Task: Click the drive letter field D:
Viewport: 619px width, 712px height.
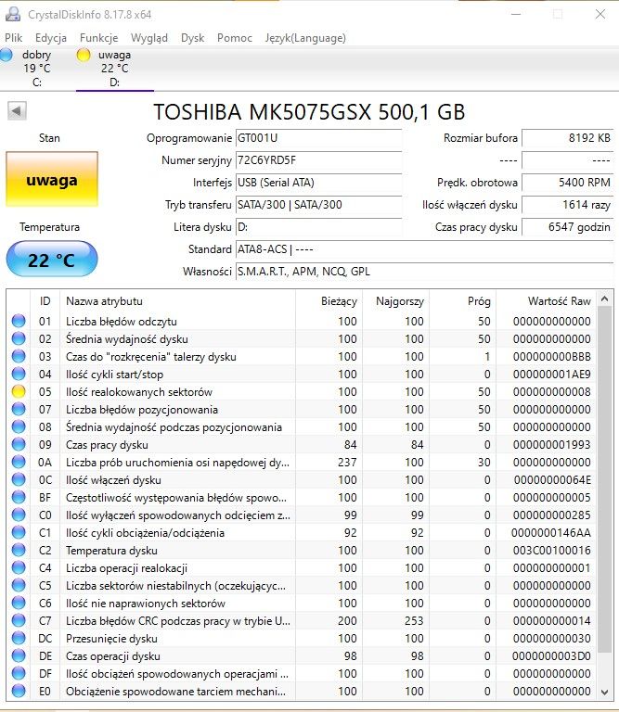Action: 318,227
